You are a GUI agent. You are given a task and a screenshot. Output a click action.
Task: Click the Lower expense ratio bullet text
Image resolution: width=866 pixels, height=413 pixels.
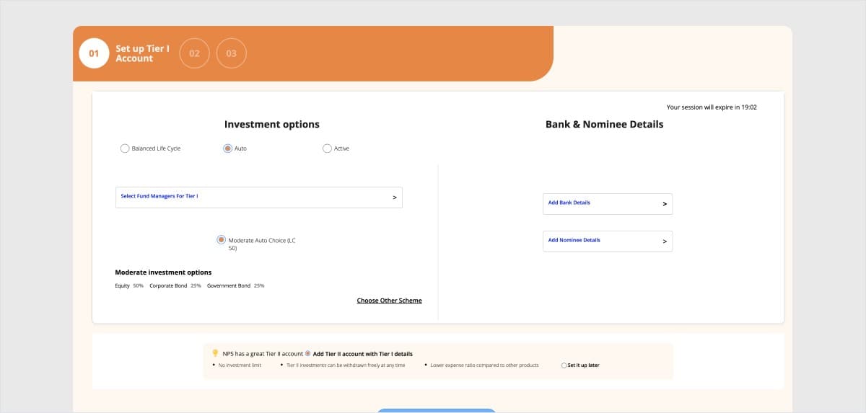click(484, 365)
